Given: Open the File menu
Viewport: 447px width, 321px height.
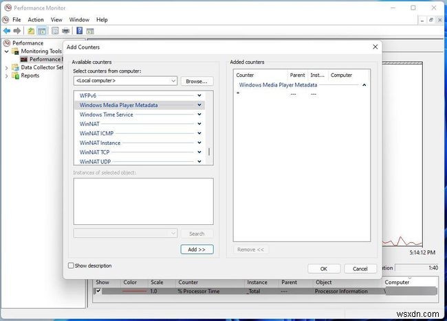Looking at the screenshot, I should pos(17,20).
